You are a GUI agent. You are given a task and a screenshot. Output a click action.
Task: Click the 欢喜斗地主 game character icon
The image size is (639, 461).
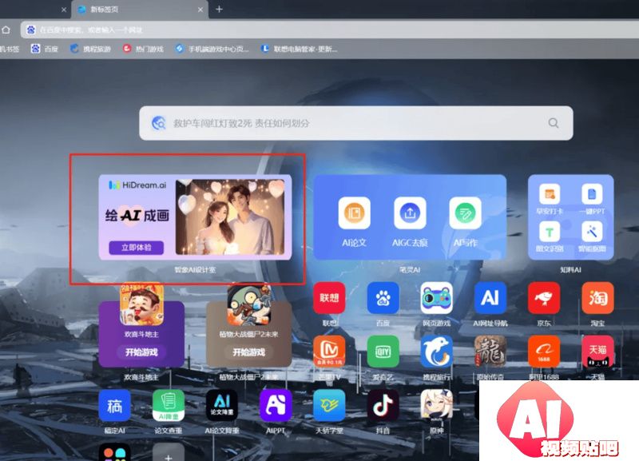pos(141,304)
